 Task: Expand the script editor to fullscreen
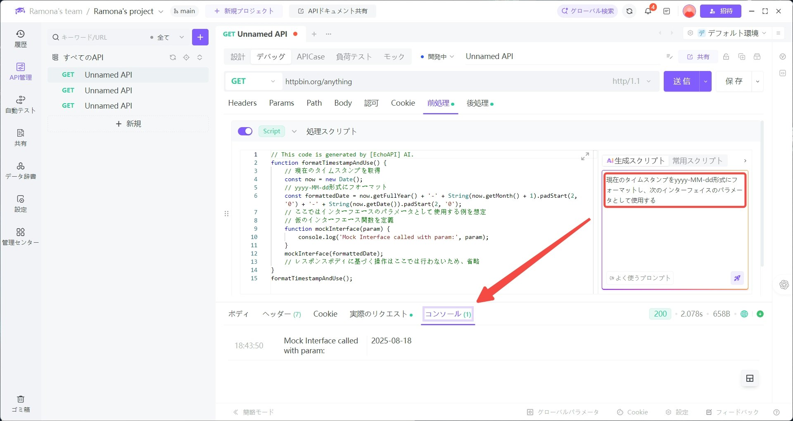point(585,156)
